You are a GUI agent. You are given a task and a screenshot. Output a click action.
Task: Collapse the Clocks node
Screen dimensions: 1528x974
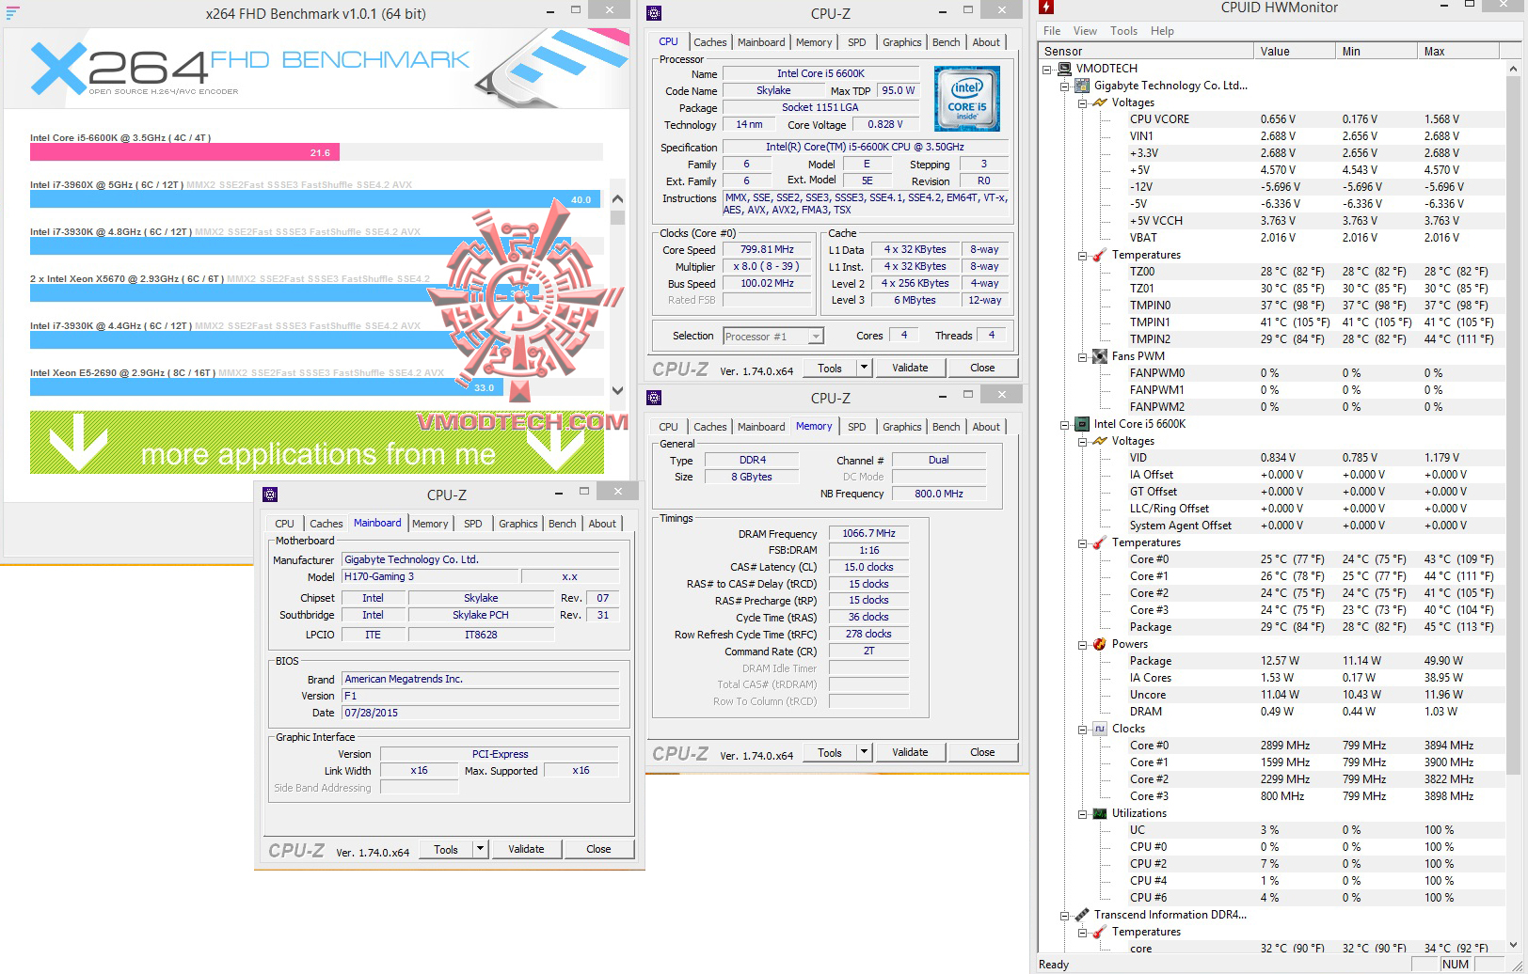1083,729
